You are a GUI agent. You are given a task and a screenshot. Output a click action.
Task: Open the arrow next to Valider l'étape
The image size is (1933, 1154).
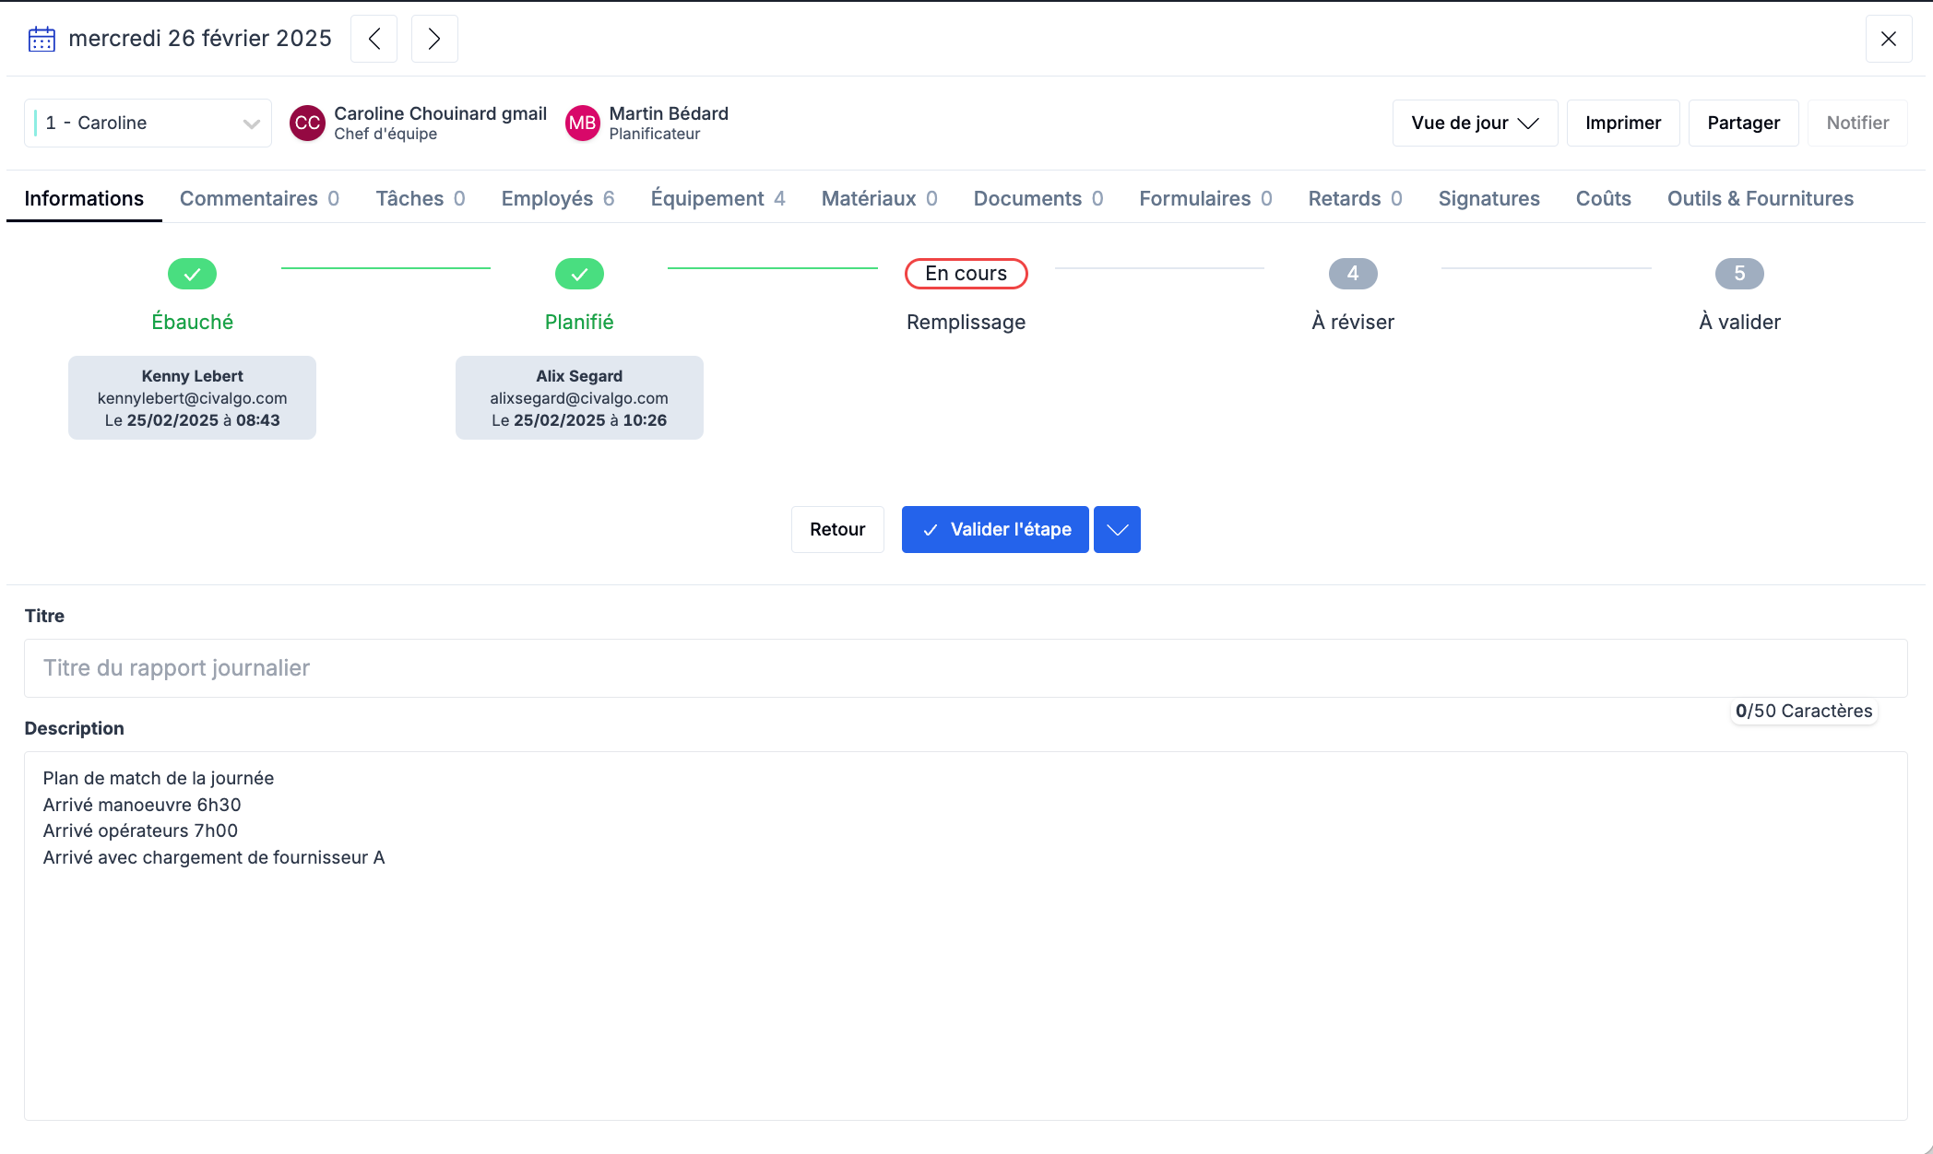click(x=1117, y=529)
